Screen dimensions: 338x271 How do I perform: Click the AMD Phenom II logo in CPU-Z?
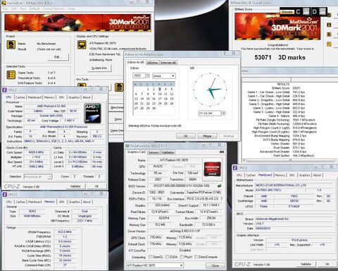point(93,114)
